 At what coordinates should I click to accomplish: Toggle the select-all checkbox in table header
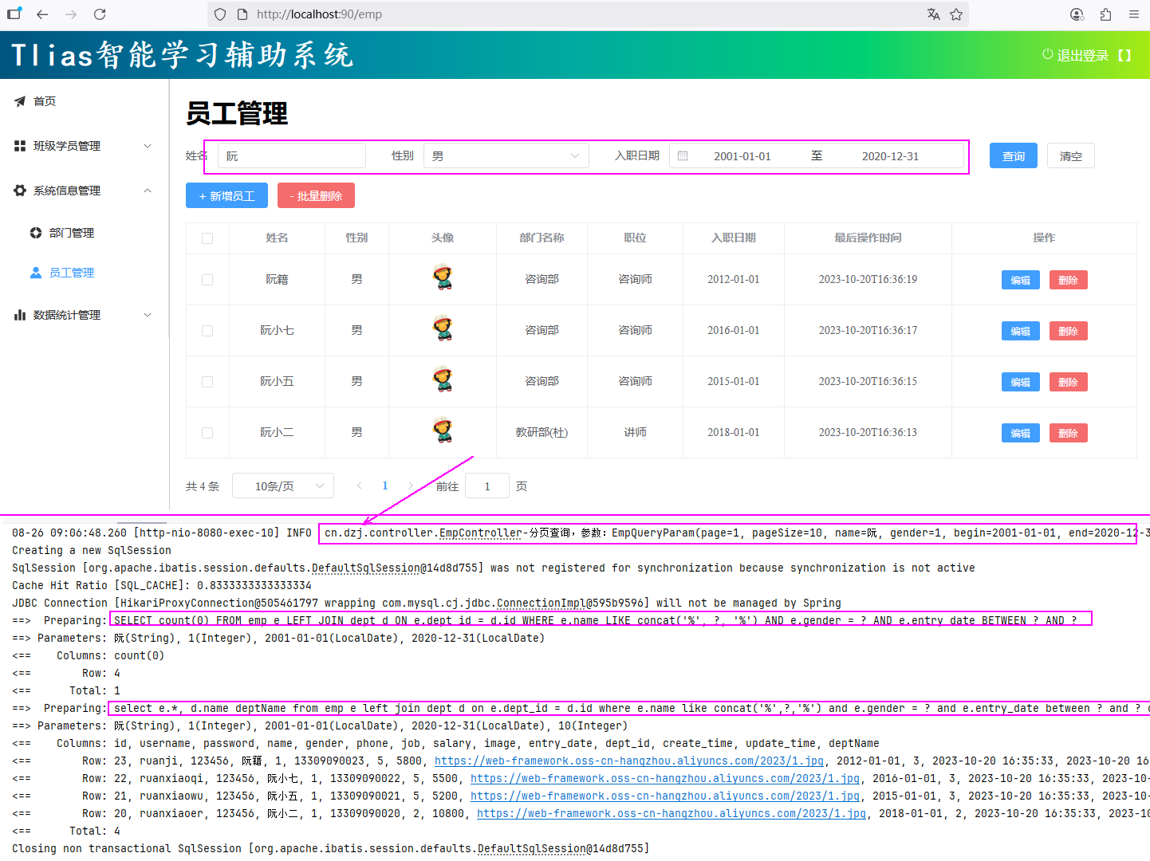point(207,238)
